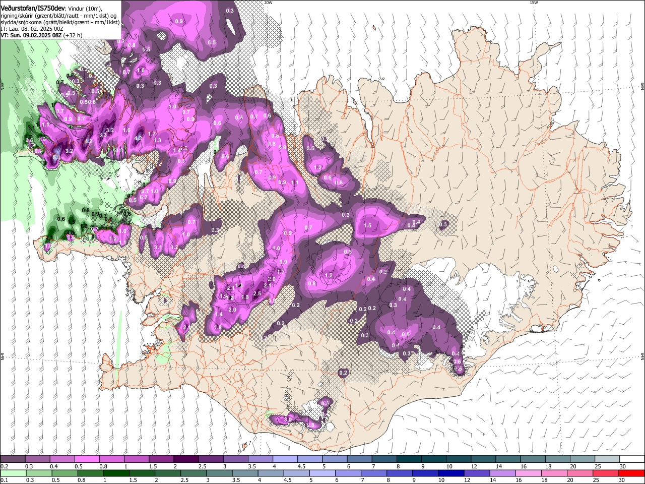Select the 'rigning/skúrir' legend description line

point(58,16)
